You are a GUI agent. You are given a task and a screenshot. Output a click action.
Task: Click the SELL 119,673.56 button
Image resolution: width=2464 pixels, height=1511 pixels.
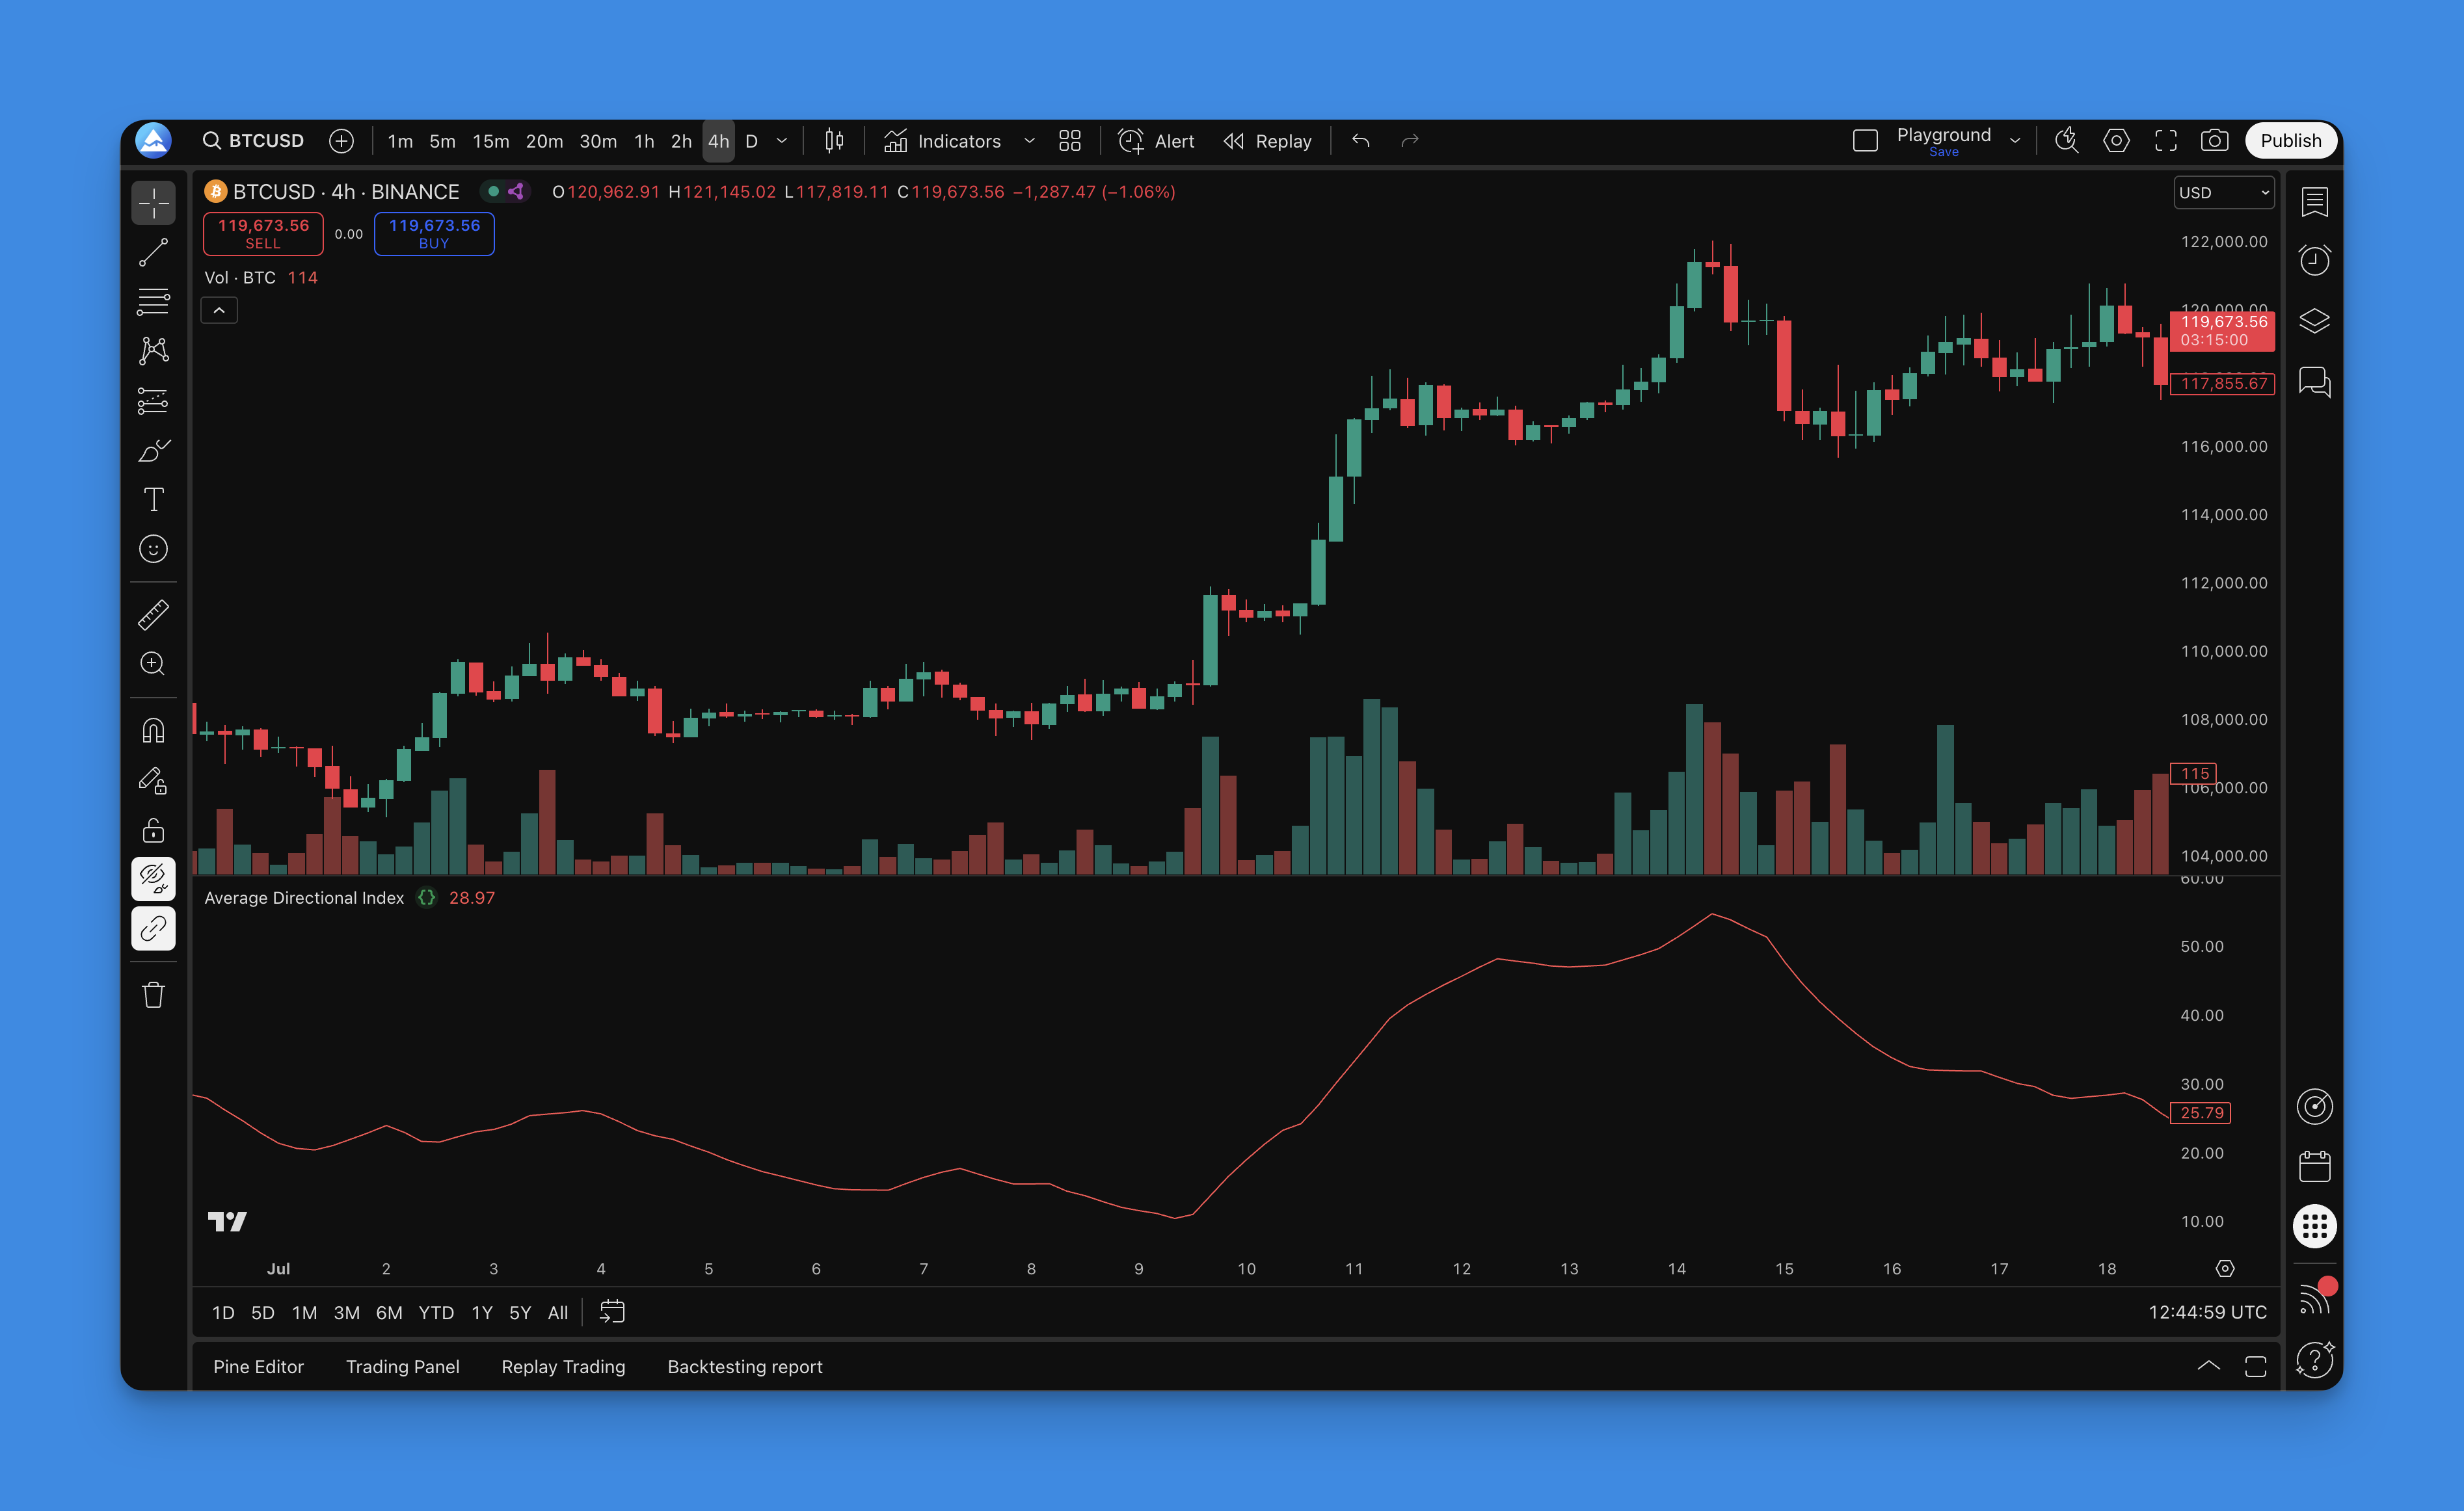tap(263, 234)
